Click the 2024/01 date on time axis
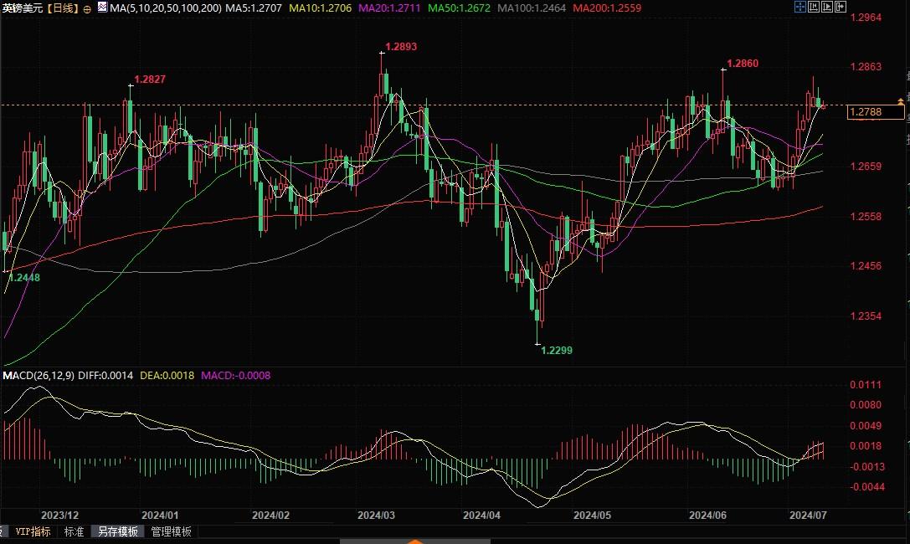 tap(160, 515)
